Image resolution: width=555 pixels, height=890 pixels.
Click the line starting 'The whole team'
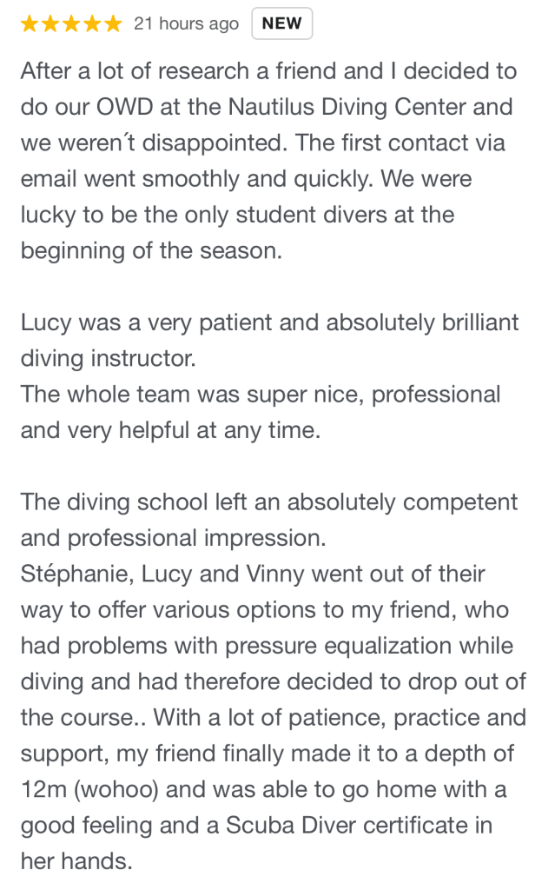click(260, 395)
